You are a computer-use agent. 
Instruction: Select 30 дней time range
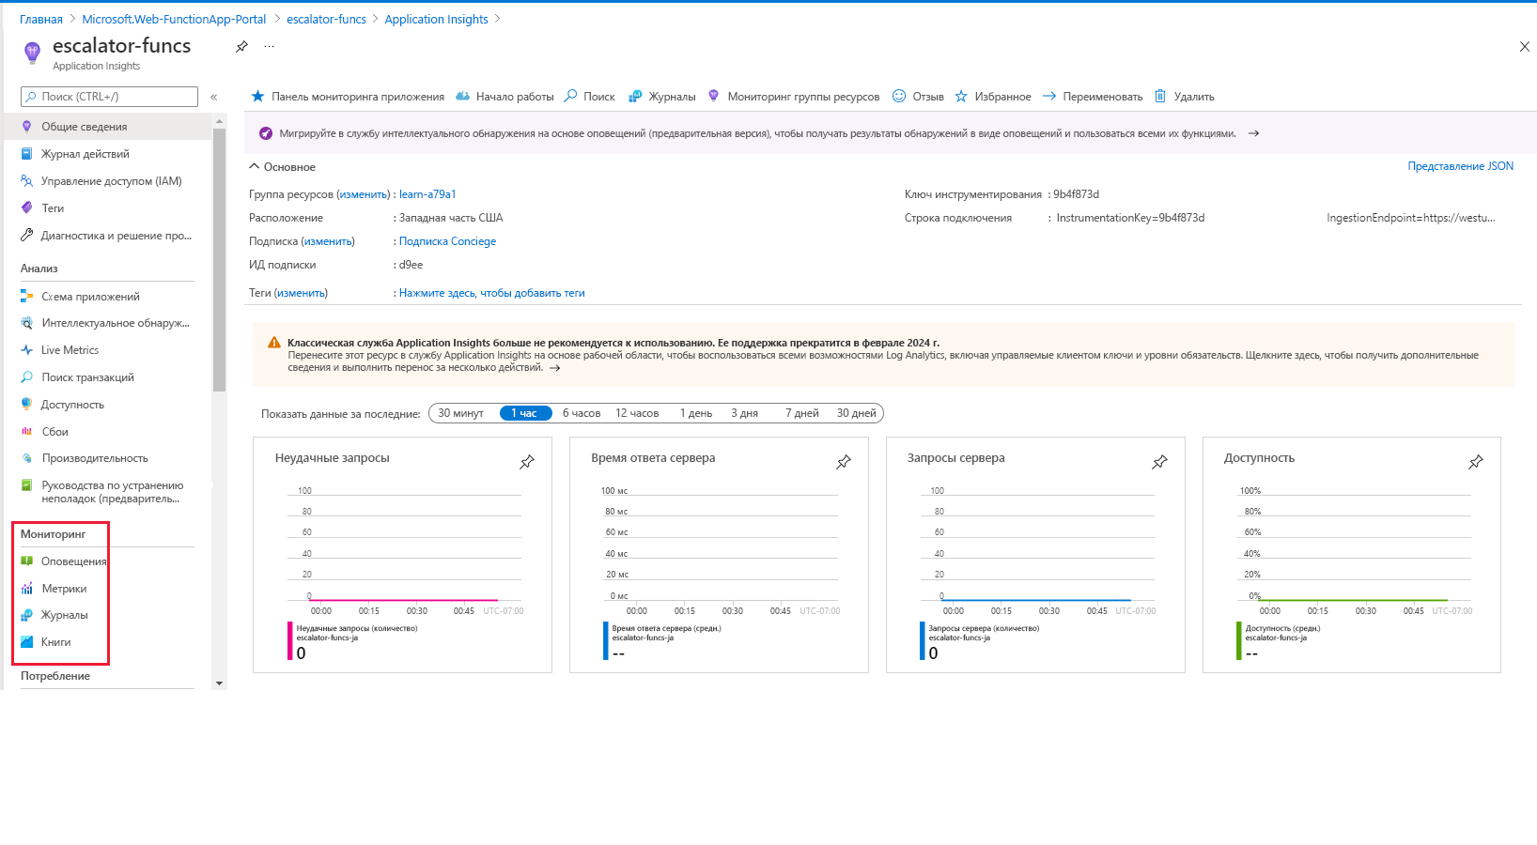click(857, 413)
